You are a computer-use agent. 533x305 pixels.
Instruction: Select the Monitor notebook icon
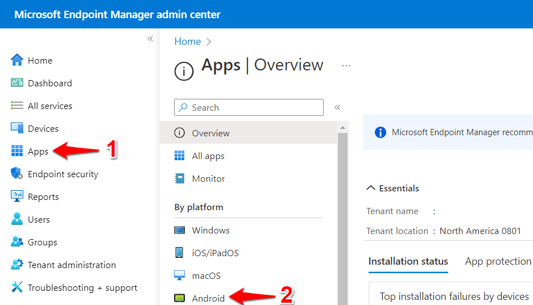tap(180, 178)
